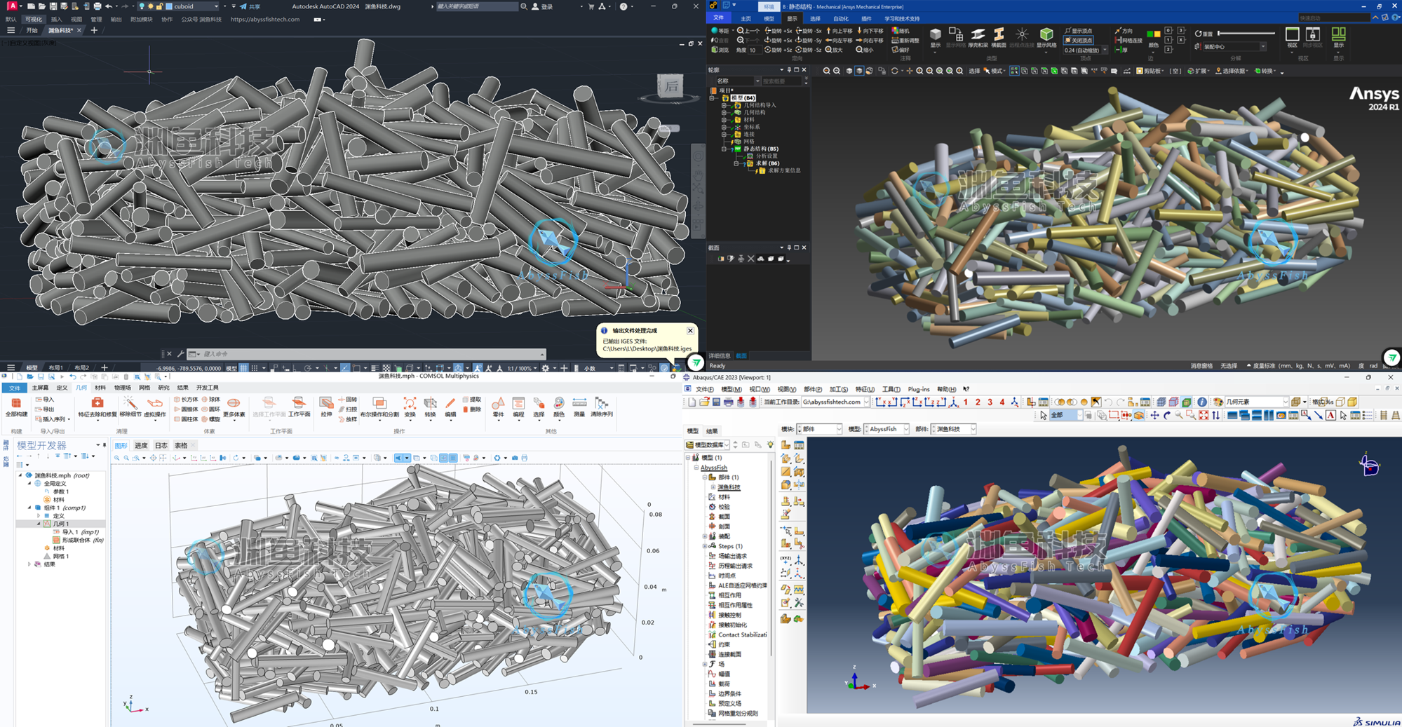The image size is (1402, 727).
Task: Switch to COMSOL Progress tab
Action: coord(141,445)
